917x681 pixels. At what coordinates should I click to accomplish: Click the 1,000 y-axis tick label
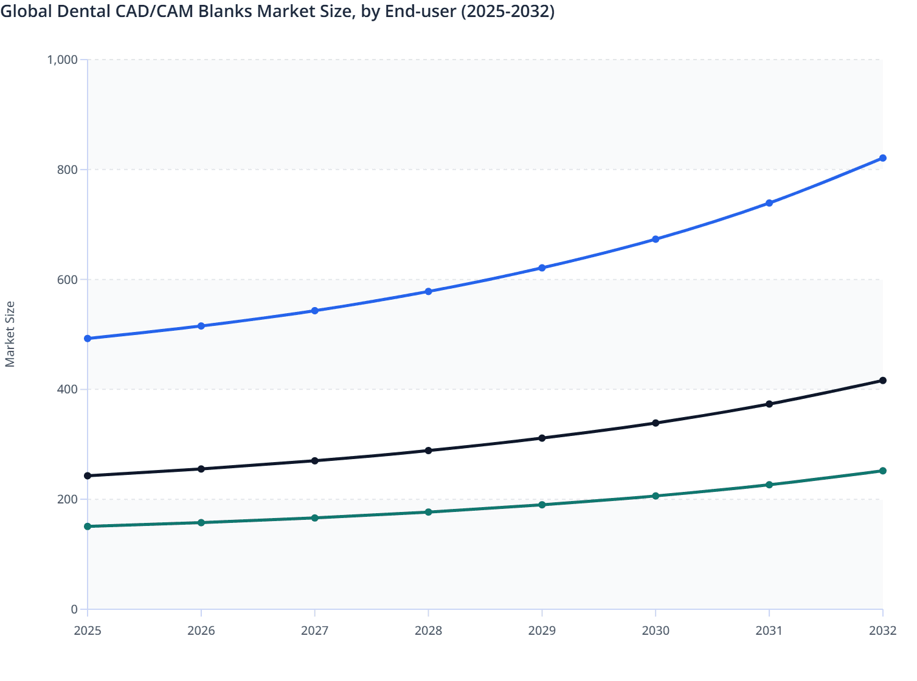point(63,60)
